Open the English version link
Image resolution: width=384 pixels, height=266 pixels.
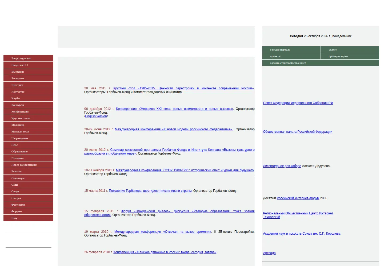[96, 116]
